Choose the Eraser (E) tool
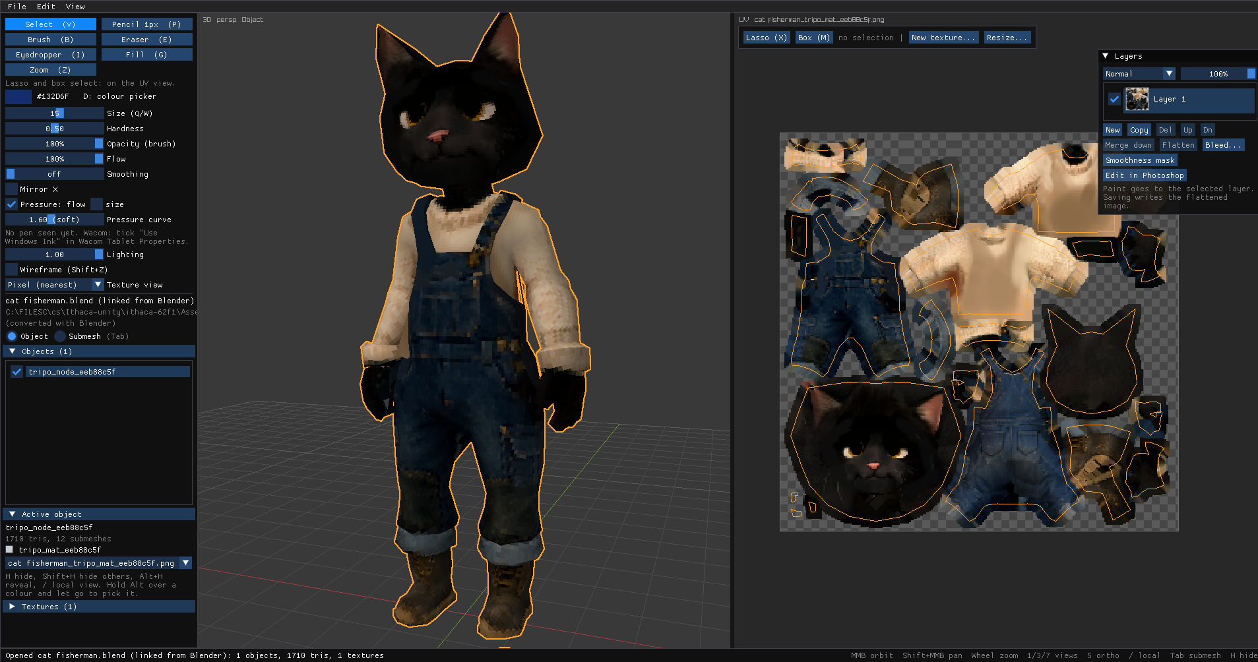This screenshot has width=1258, height=662. click(146, 40)
